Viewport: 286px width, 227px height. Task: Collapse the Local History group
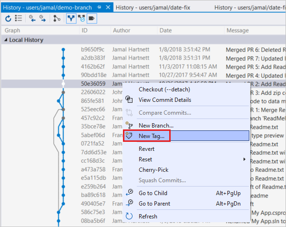click(6, 39)
